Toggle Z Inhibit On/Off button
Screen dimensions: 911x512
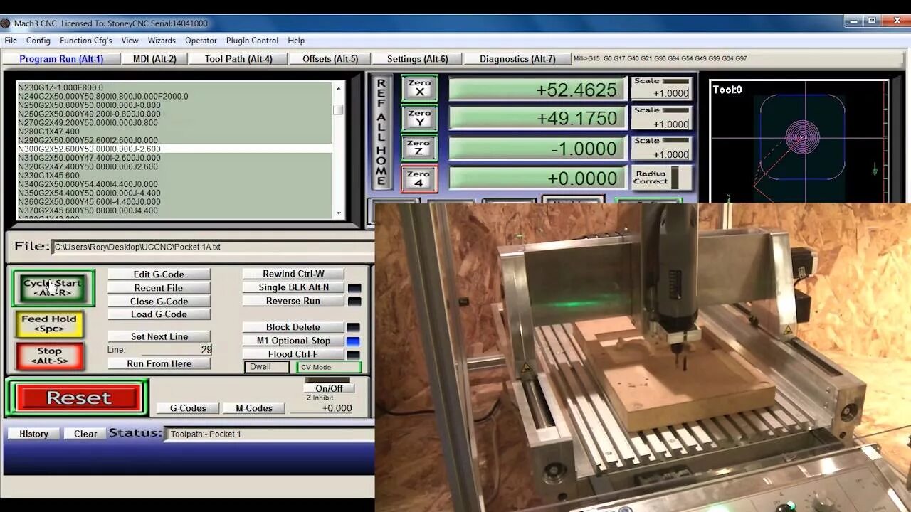tap(329, 388)
